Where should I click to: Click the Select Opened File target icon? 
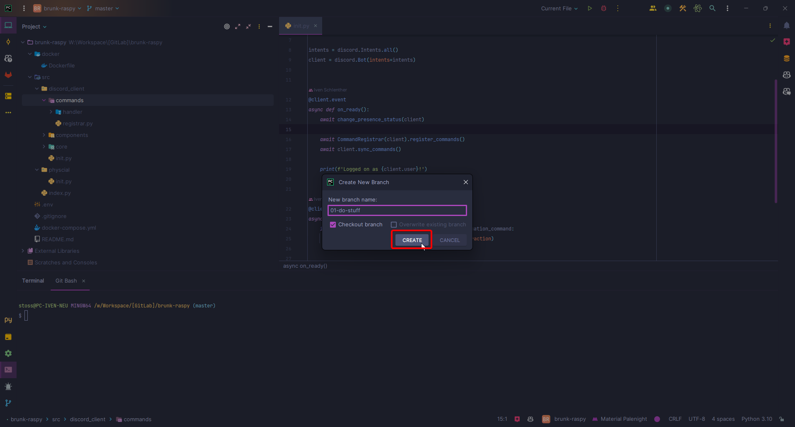[x=227, y=26]
